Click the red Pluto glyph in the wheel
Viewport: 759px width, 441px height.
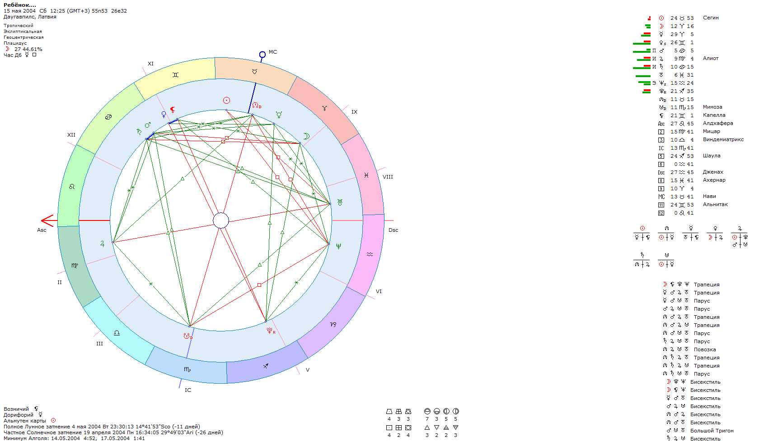pos(271,331)
